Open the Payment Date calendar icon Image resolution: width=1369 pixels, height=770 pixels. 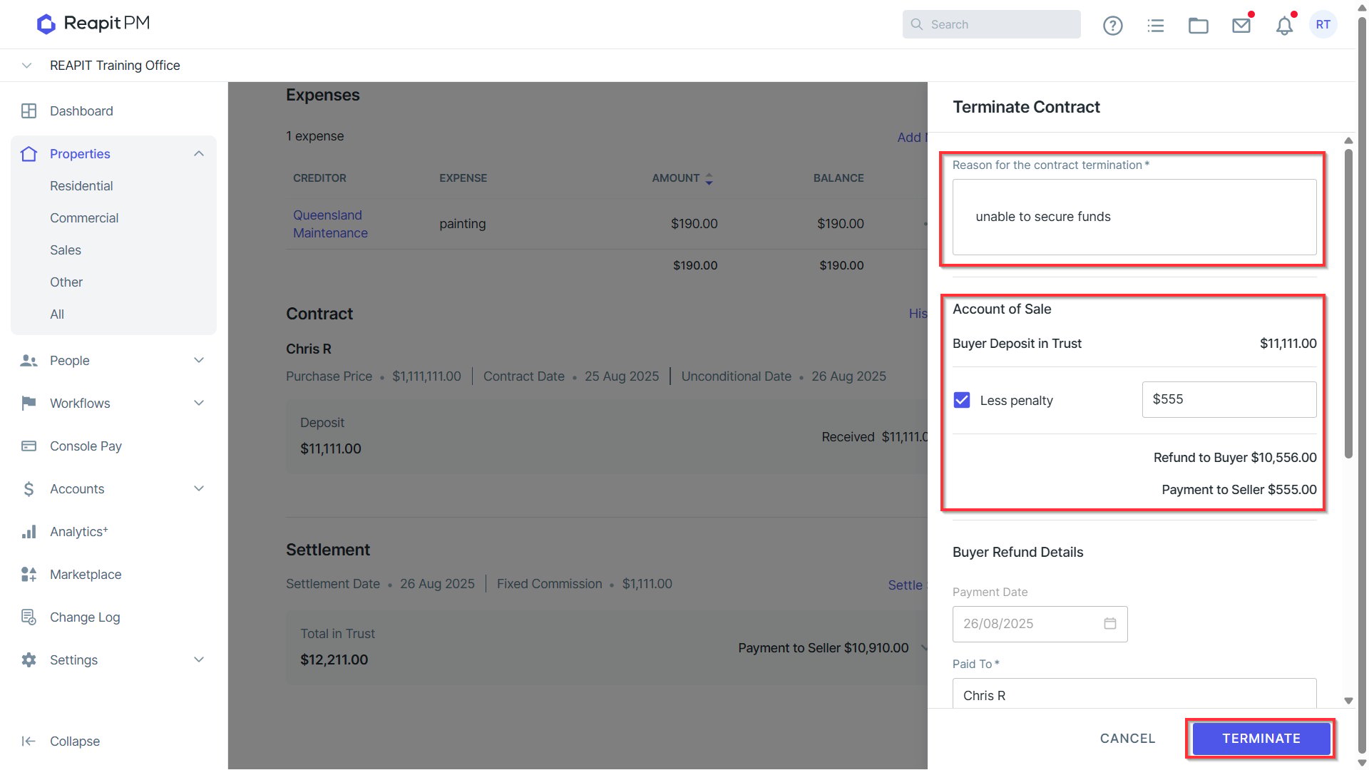1109,624
